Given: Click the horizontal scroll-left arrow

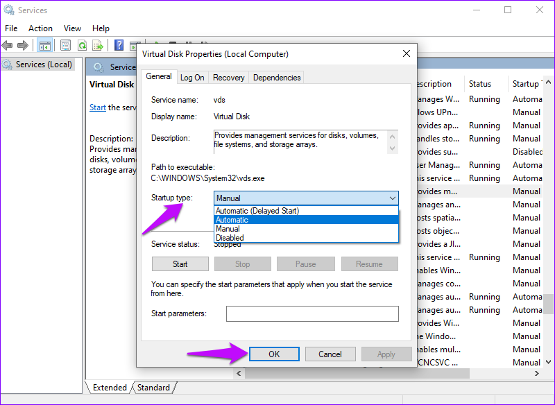Looking at the screenshot, I should pos(239,373).
